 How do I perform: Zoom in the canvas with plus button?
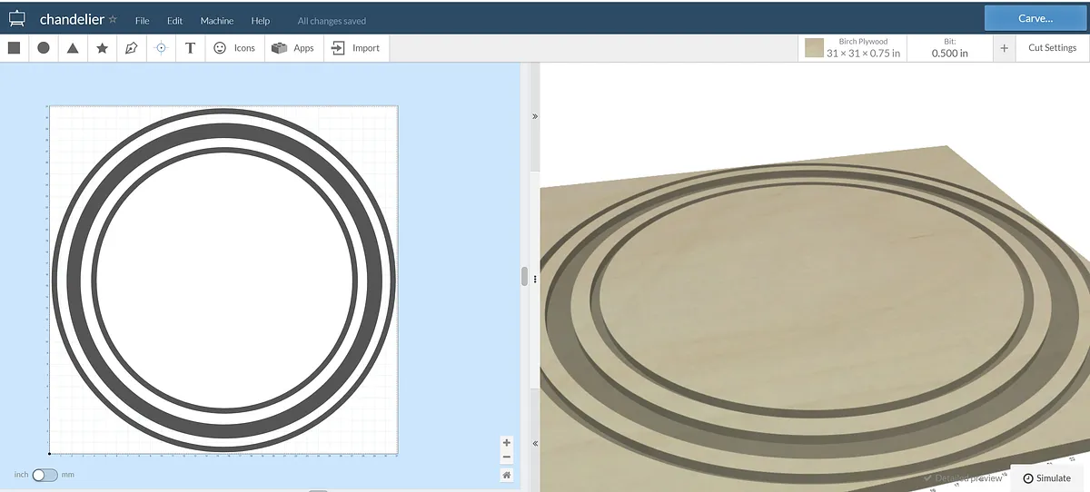506,442
